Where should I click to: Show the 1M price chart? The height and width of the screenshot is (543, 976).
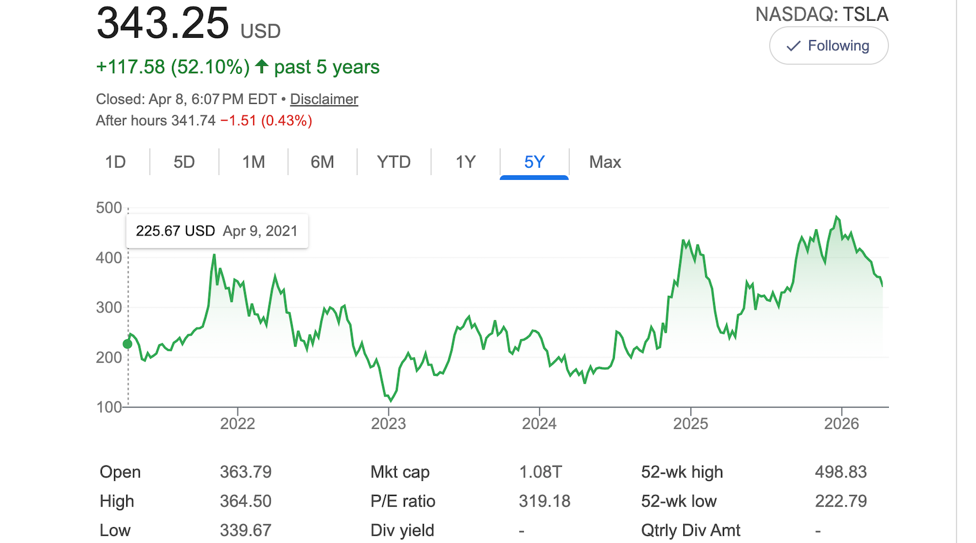253,162
